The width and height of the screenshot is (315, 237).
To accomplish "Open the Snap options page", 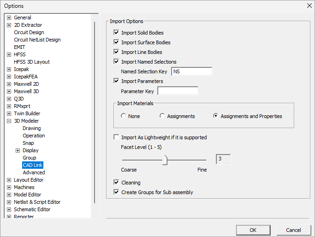I will tap(28, 143).
